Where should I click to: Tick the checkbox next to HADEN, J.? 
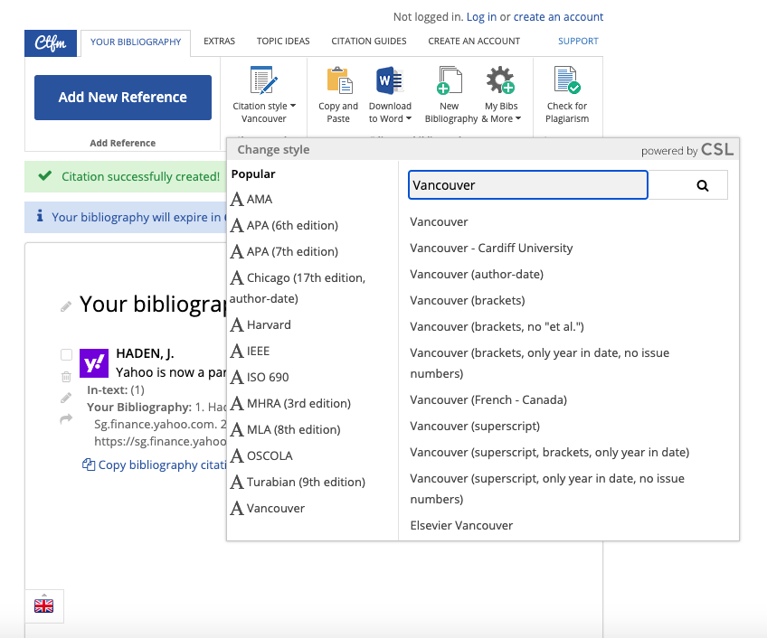[66, 354]
